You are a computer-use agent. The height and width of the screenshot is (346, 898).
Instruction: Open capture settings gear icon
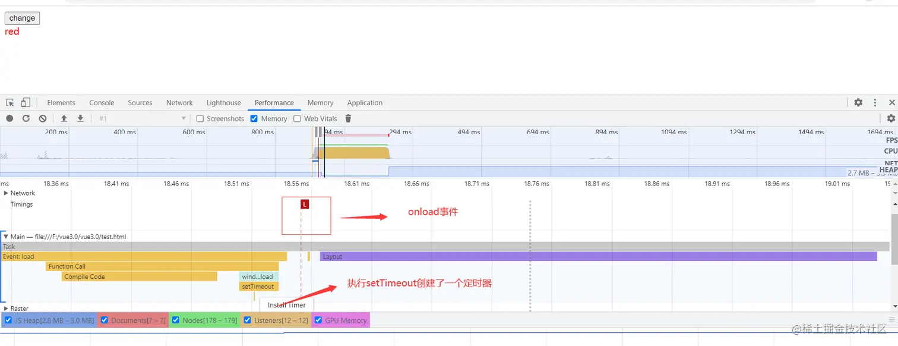click(891, 118)
